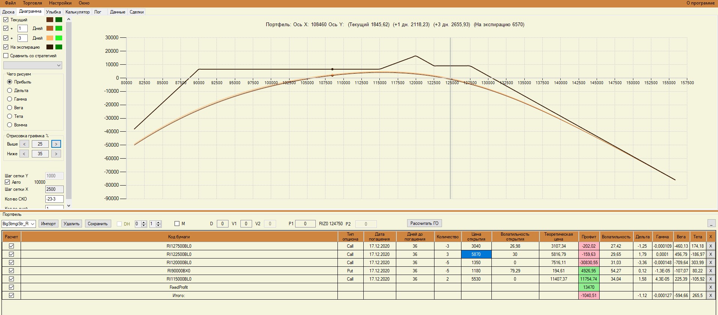The height and width of the screenshot is (315, 718).
Task: Toggle the +1 Дней curve checkbox
Action: [x=6, y=28]
